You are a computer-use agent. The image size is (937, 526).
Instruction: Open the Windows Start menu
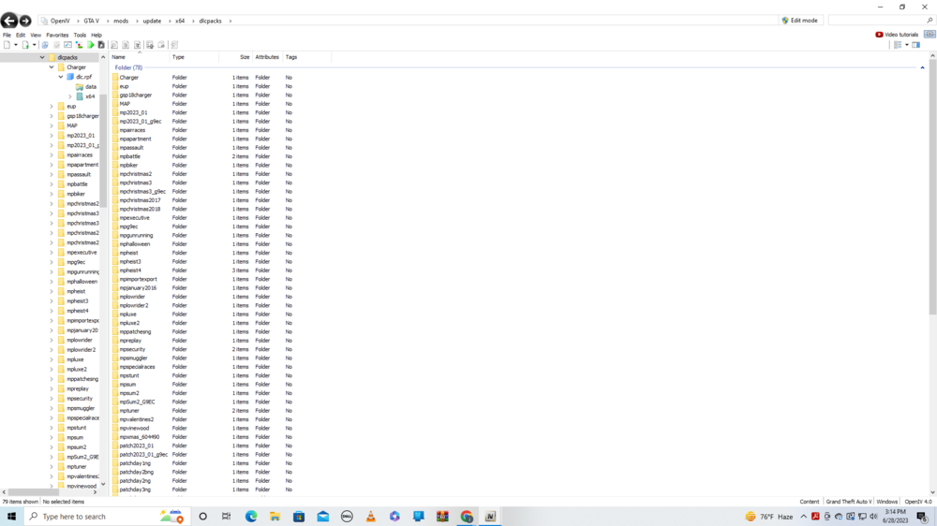click(x=11, y=517)
